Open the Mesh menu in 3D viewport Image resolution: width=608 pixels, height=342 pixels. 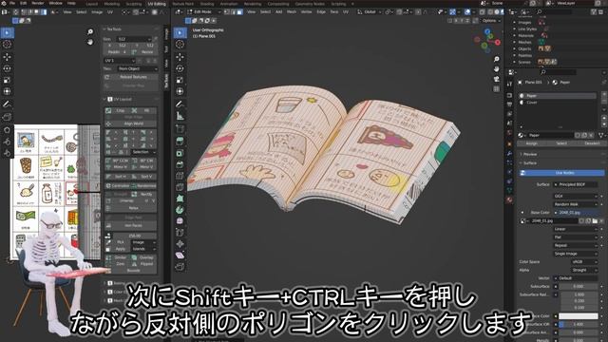coord(292,12)
